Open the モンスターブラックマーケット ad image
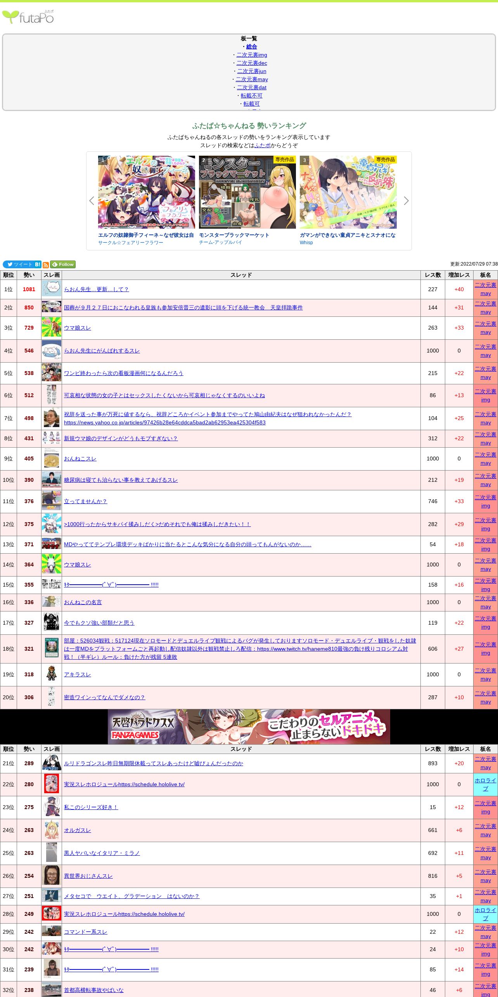 click(247, 192)
